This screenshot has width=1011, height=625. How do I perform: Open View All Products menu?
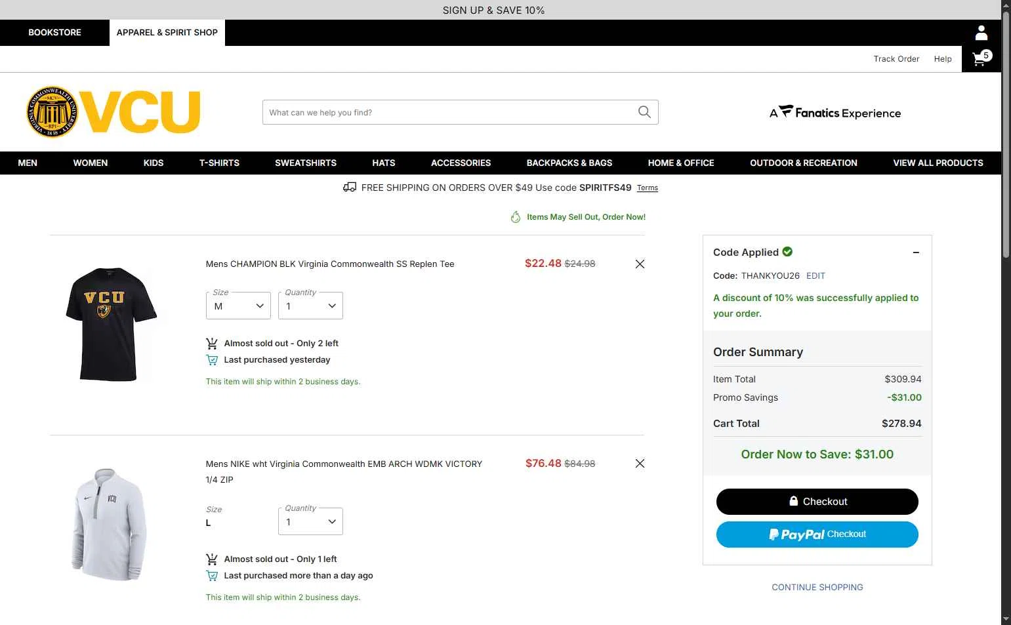tap(938, 163)
